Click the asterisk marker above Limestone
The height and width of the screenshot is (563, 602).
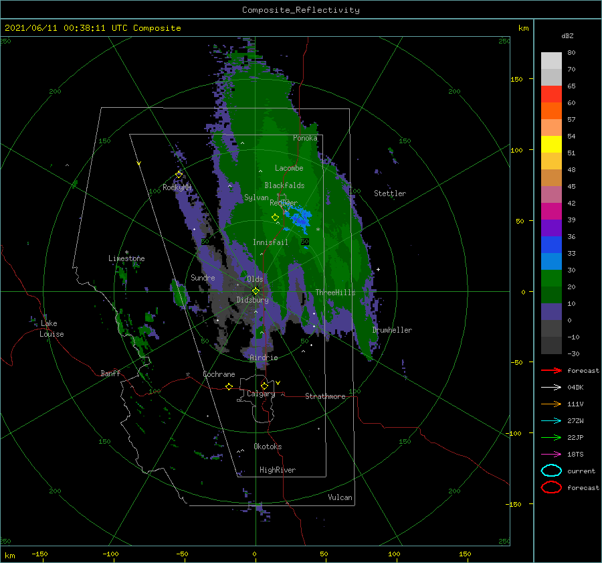(126, 252)
